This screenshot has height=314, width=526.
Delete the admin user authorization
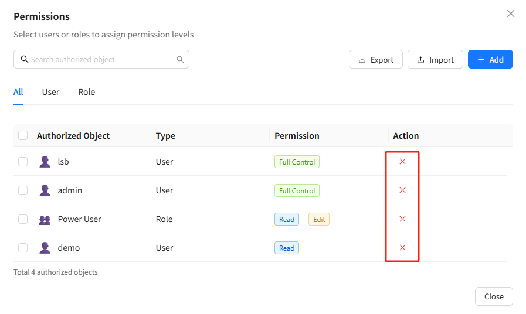click(402, 190)
